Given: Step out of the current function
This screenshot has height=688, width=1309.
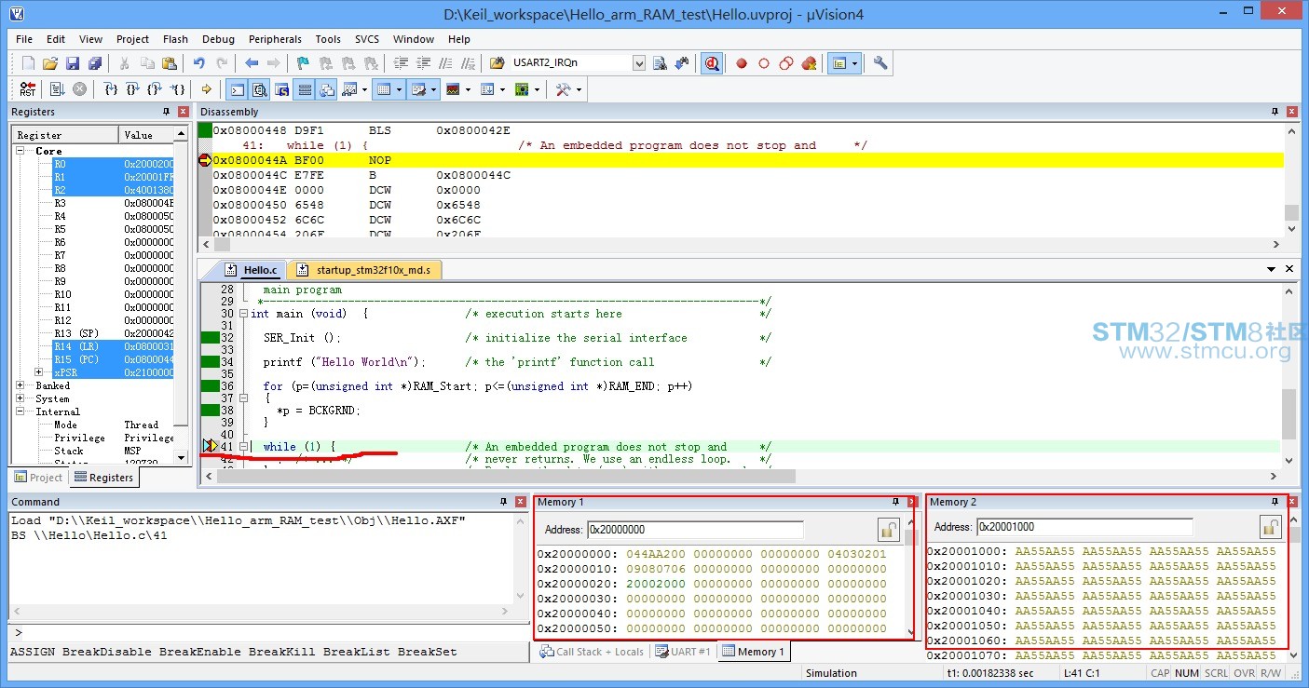Looking at the screenshot, I should coord(155,89).
